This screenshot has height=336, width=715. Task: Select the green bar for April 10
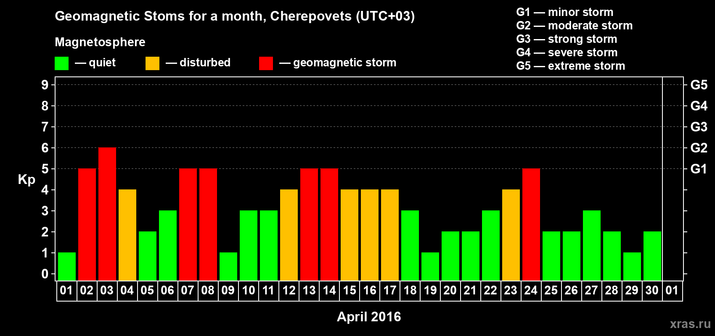[x=249, y=246]
